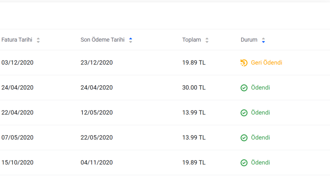Click green checkmark icon in 15/10/2020 invoice row
Viewport: 330px width, 176px height.
pyautogui.click(x=244, y=163)
